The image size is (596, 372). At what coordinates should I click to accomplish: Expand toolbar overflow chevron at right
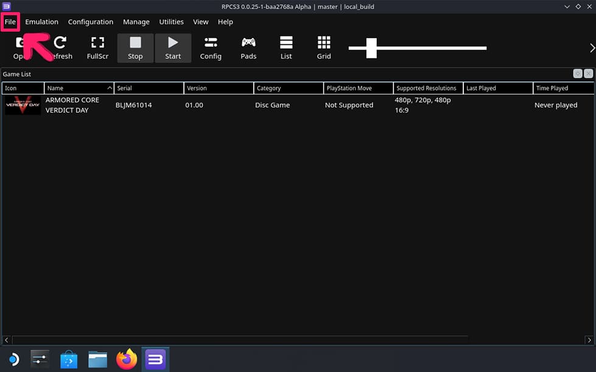[x=592, y=48]
